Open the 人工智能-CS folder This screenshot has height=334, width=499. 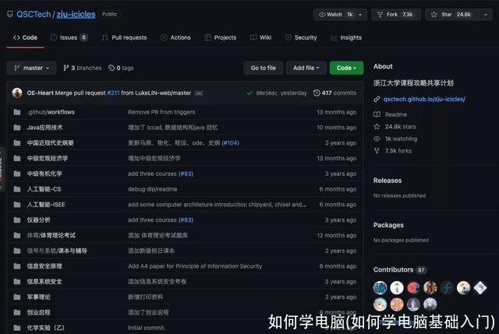coord(44,189)
